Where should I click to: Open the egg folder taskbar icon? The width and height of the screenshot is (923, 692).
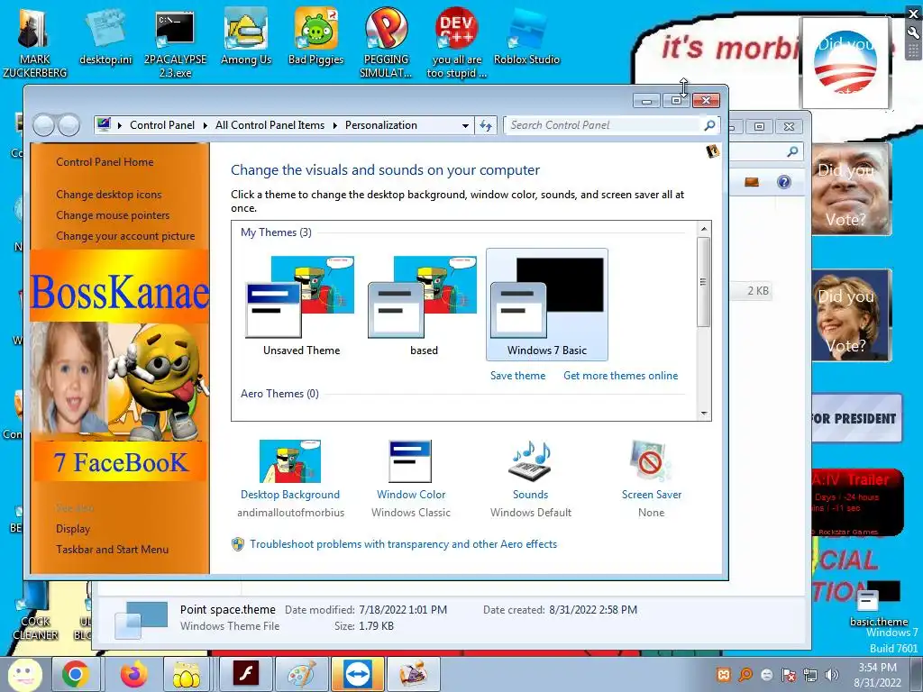point(187,674)
